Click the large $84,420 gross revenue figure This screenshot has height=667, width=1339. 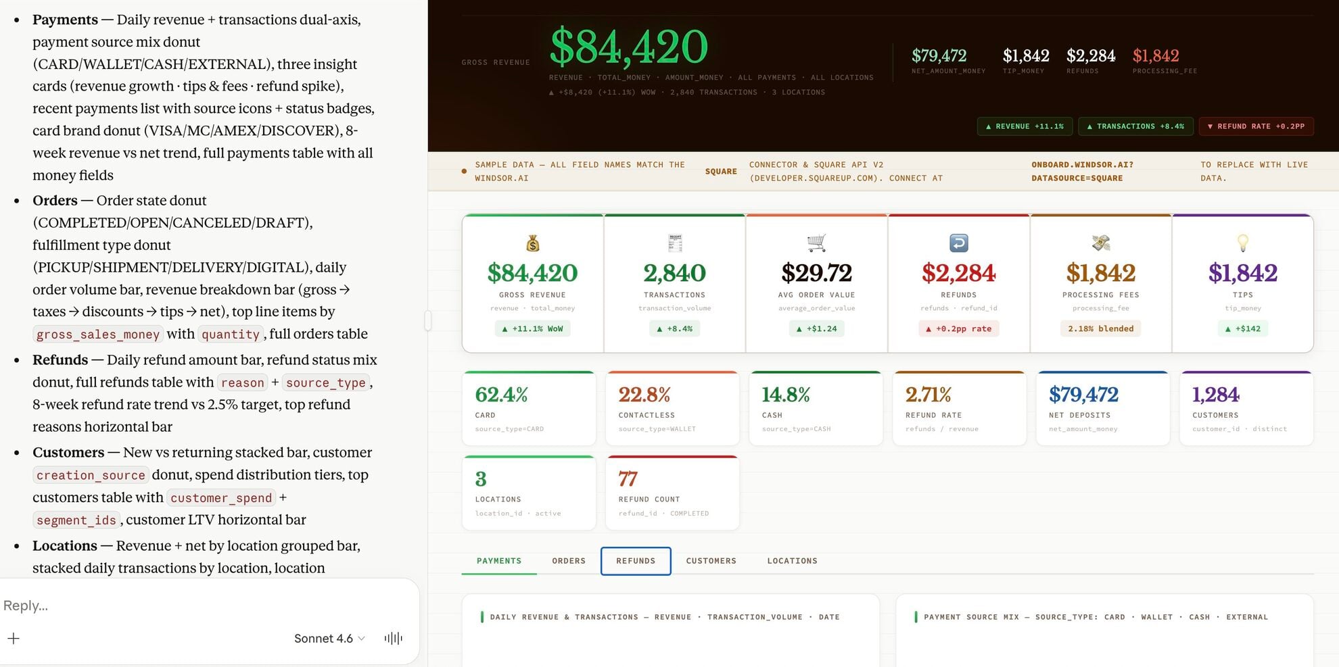pyautogui.click(x=629, y=46)
